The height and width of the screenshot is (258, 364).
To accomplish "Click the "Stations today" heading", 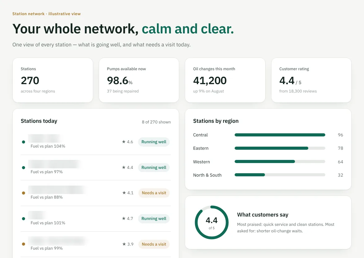I will (39, 121).
